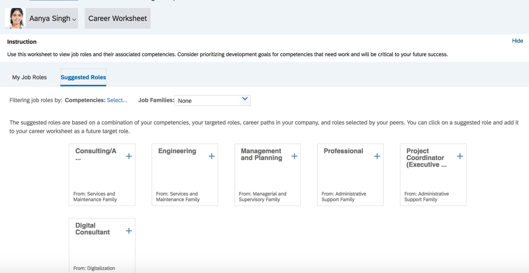Switch to the My Job Roles tab

tap(29, 77)
